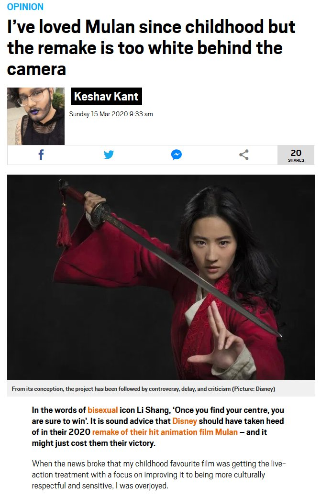Click the Mulan sword hero image
Viewport: 321px width, 498px height.
click(161, 277)
